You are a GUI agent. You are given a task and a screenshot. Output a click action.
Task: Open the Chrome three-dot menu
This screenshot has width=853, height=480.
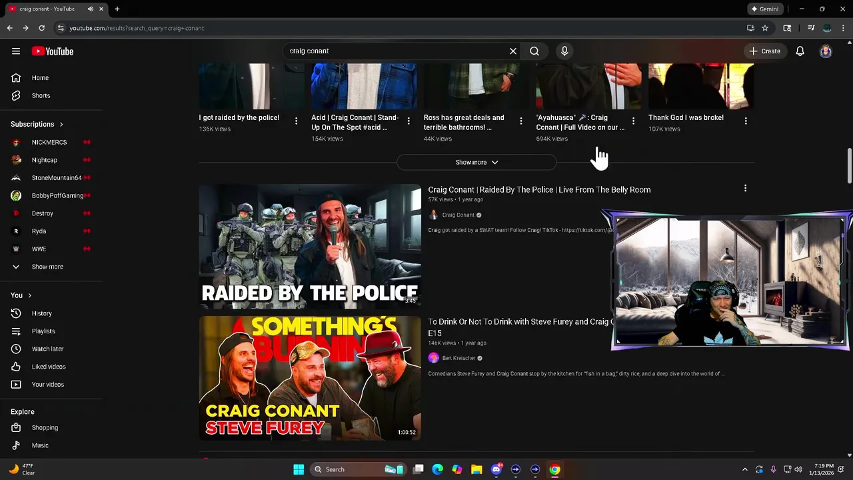pyautogui.click(x=843, y=28)
